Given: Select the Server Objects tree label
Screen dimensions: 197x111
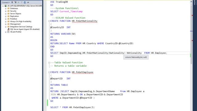Looking at the screenshot, I should pyautogui.click(x=16, y=14).
